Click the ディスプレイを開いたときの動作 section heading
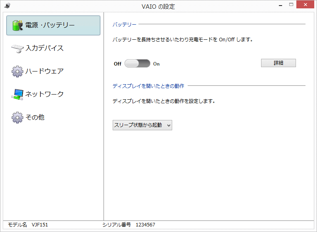This screenshot has width=317, height=232. (148, 86)
